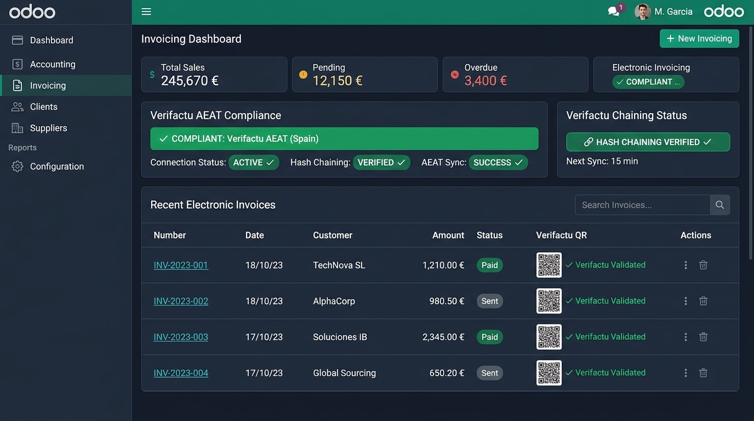Image resolution: width=754 pixels, height=421 pixels.
Task: Click Overdue 3,400 € card
Action: [516, 75]
